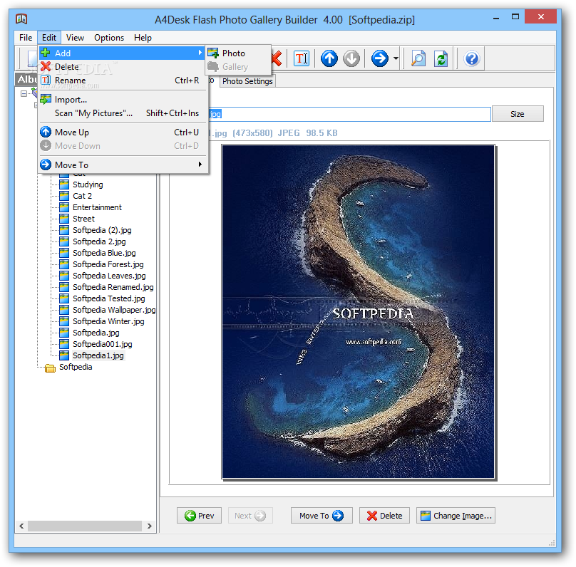Image resolution: width=576 pixels, height=567 pixels.
Task: Collapse the album tree root node
Action: [x=24, y=93]
